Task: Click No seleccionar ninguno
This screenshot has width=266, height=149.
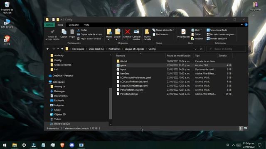Action: point(220,34)
